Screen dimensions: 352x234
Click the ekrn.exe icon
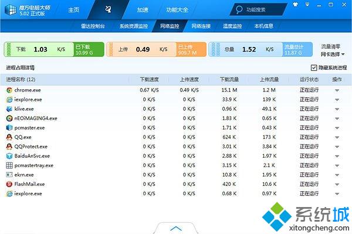[9, 175]
